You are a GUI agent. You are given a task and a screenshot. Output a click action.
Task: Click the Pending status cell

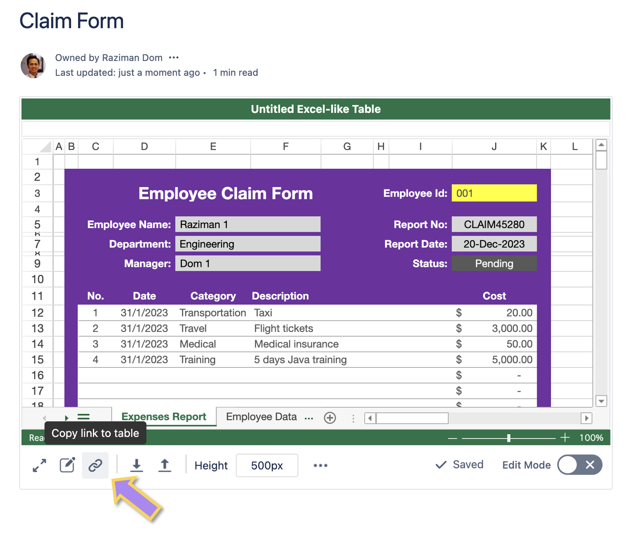pos(494,264)
